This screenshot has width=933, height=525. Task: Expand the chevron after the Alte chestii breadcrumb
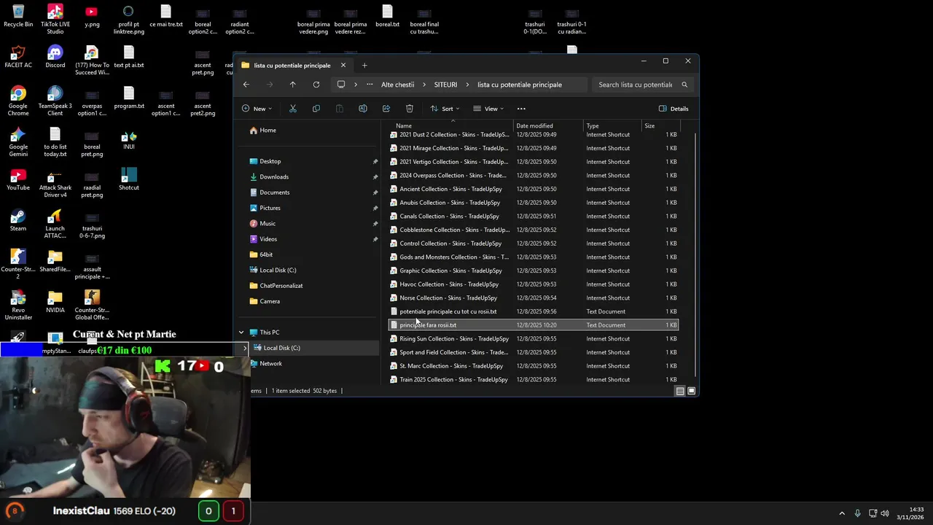coord(425,85)
